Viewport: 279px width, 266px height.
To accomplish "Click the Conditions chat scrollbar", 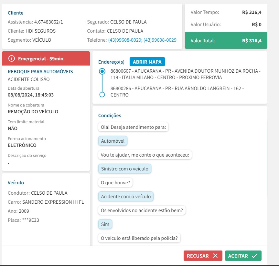I will 267,158.
